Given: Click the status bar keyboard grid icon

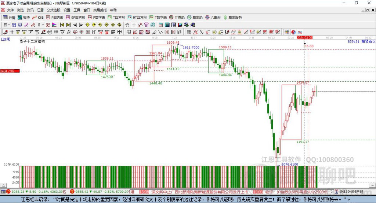Looking at the screenshot, I should [x=3, y=192].
